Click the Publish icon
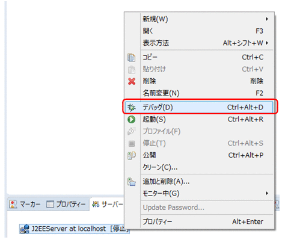 [x=132, y=155]
